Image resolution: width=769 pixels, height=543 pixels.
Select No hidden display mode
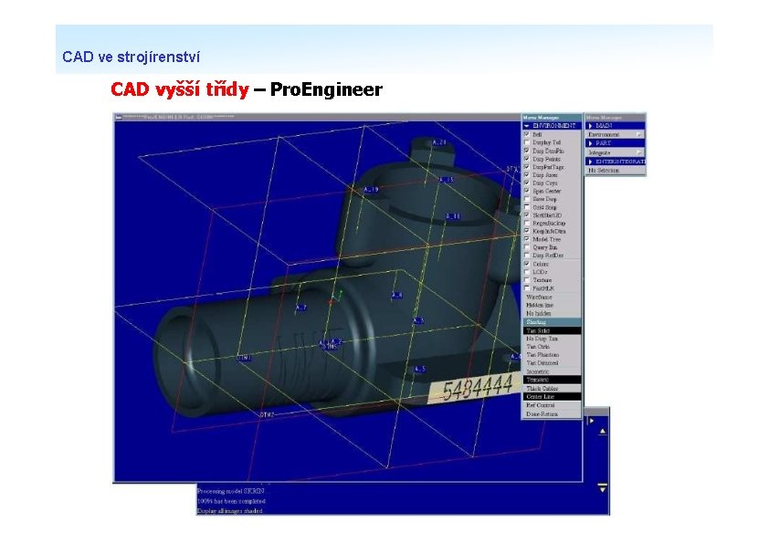pos(552,313)
